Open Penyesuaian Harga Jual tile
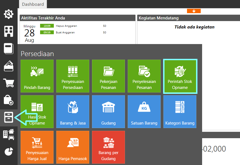Image resolution: width=240 pixels, height=165 pixels. coord(37,147)
